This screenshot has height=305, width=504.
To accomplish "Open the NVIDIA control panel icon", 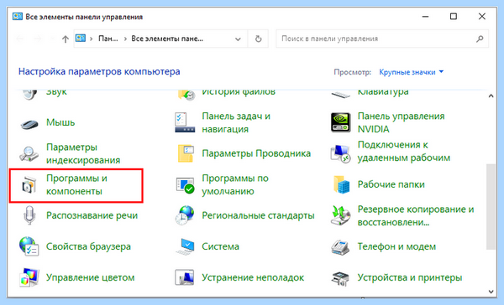I will [x=341, y=122].
